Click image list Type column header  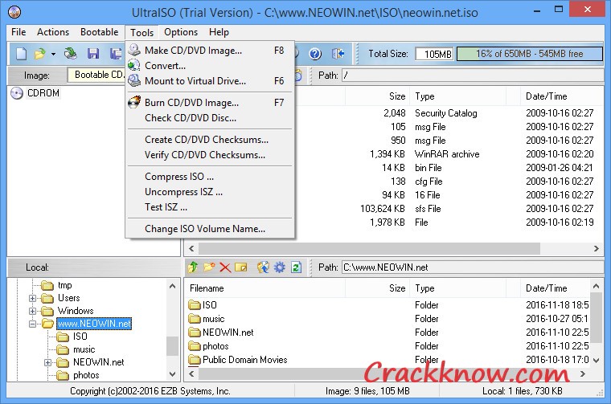pos(460,96)
